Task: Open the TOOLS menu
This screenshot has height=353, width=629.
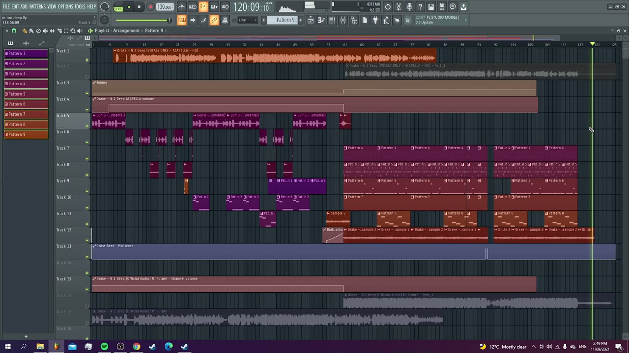Action: [x=80, y=6]
